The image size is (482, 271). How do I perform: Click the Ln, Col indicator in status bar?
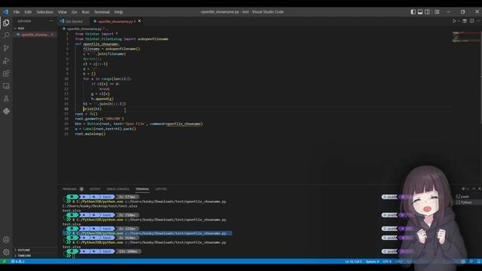coord(353,261)
